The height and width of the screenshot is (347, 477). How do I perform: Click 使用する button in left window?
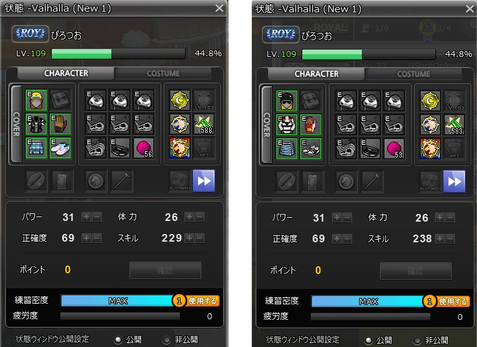point(203,301)
